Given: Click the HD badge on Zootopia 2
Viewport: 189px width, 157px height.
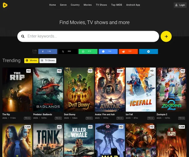Looking at the screenshot, I should click(x=183, y=71).
